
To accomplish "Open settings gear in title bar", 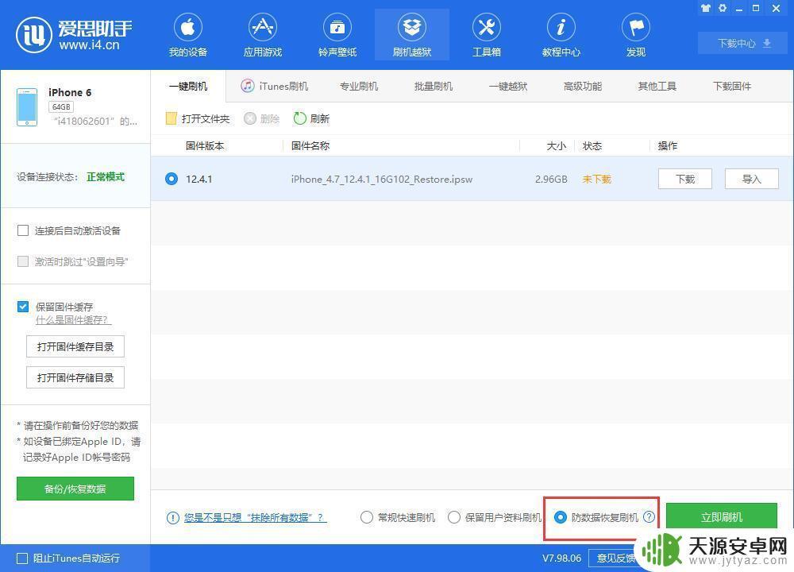I will pyautogui.click(x=723, y=8).
